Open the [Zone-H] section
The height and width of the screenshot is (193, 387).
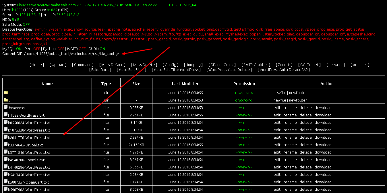click(x=284, y=65)
